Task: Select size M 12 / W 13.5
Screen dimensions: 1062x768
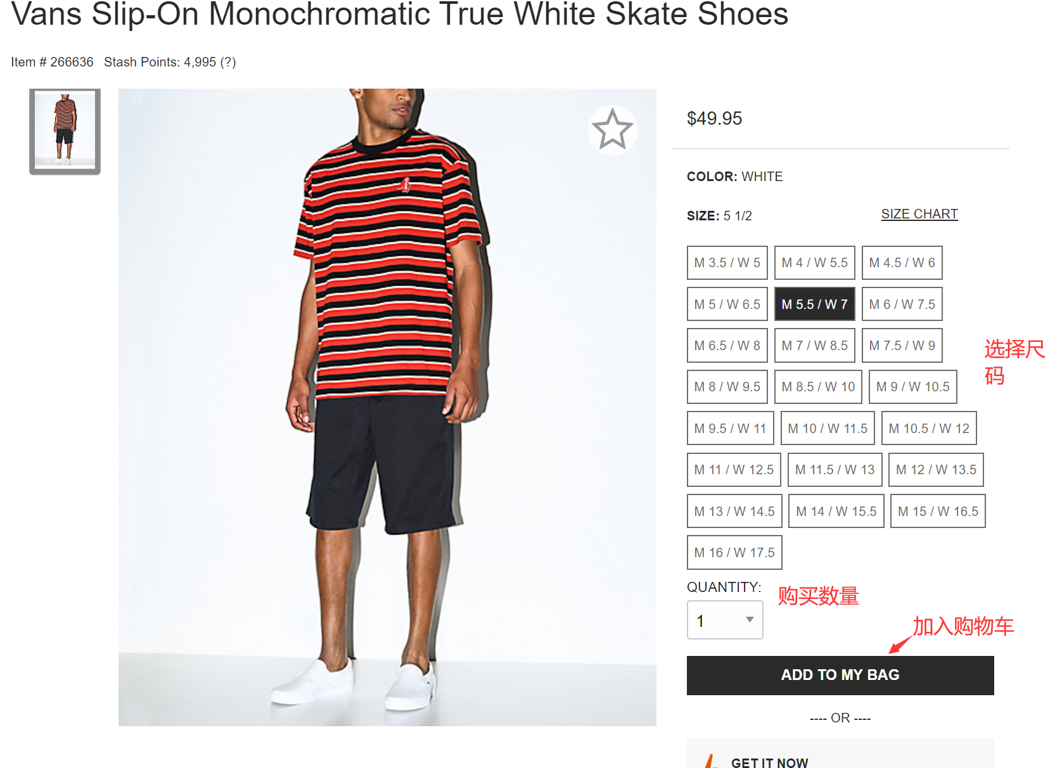Action: tap(936, 470)
